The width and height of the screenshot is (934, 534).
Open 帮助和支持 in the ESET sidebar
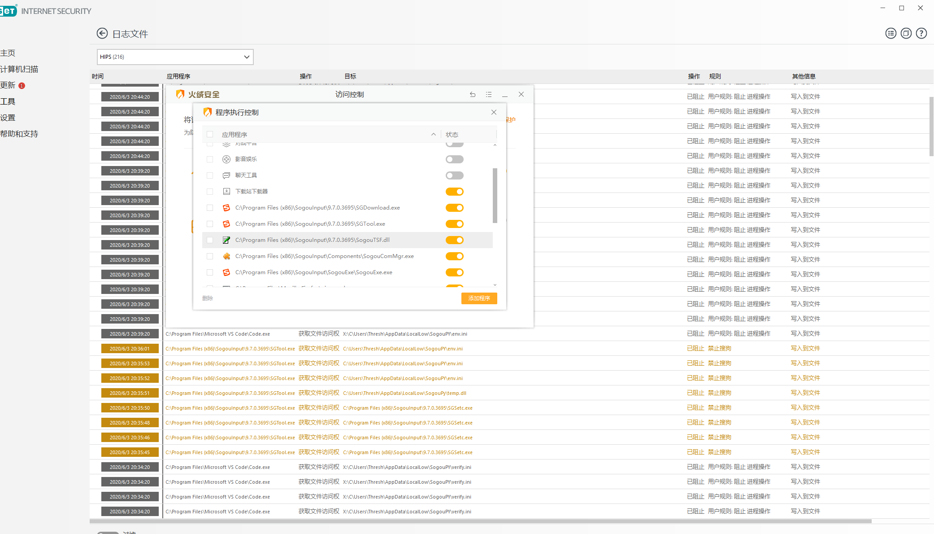click(x=19, y=134)
